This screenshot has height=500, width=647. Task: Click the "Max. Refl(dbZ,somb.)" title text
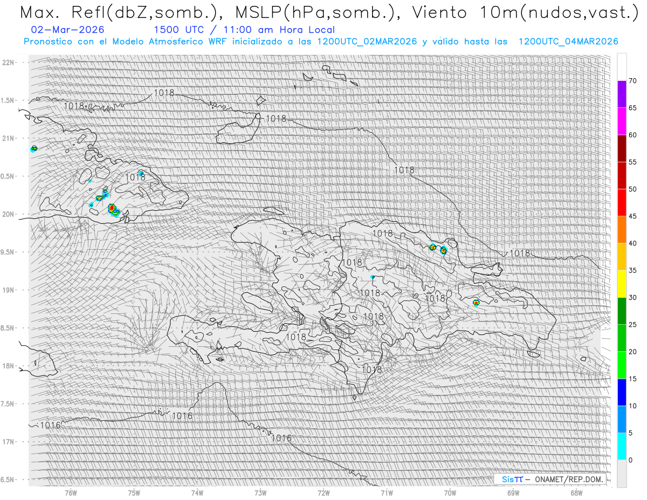point(121,12)
